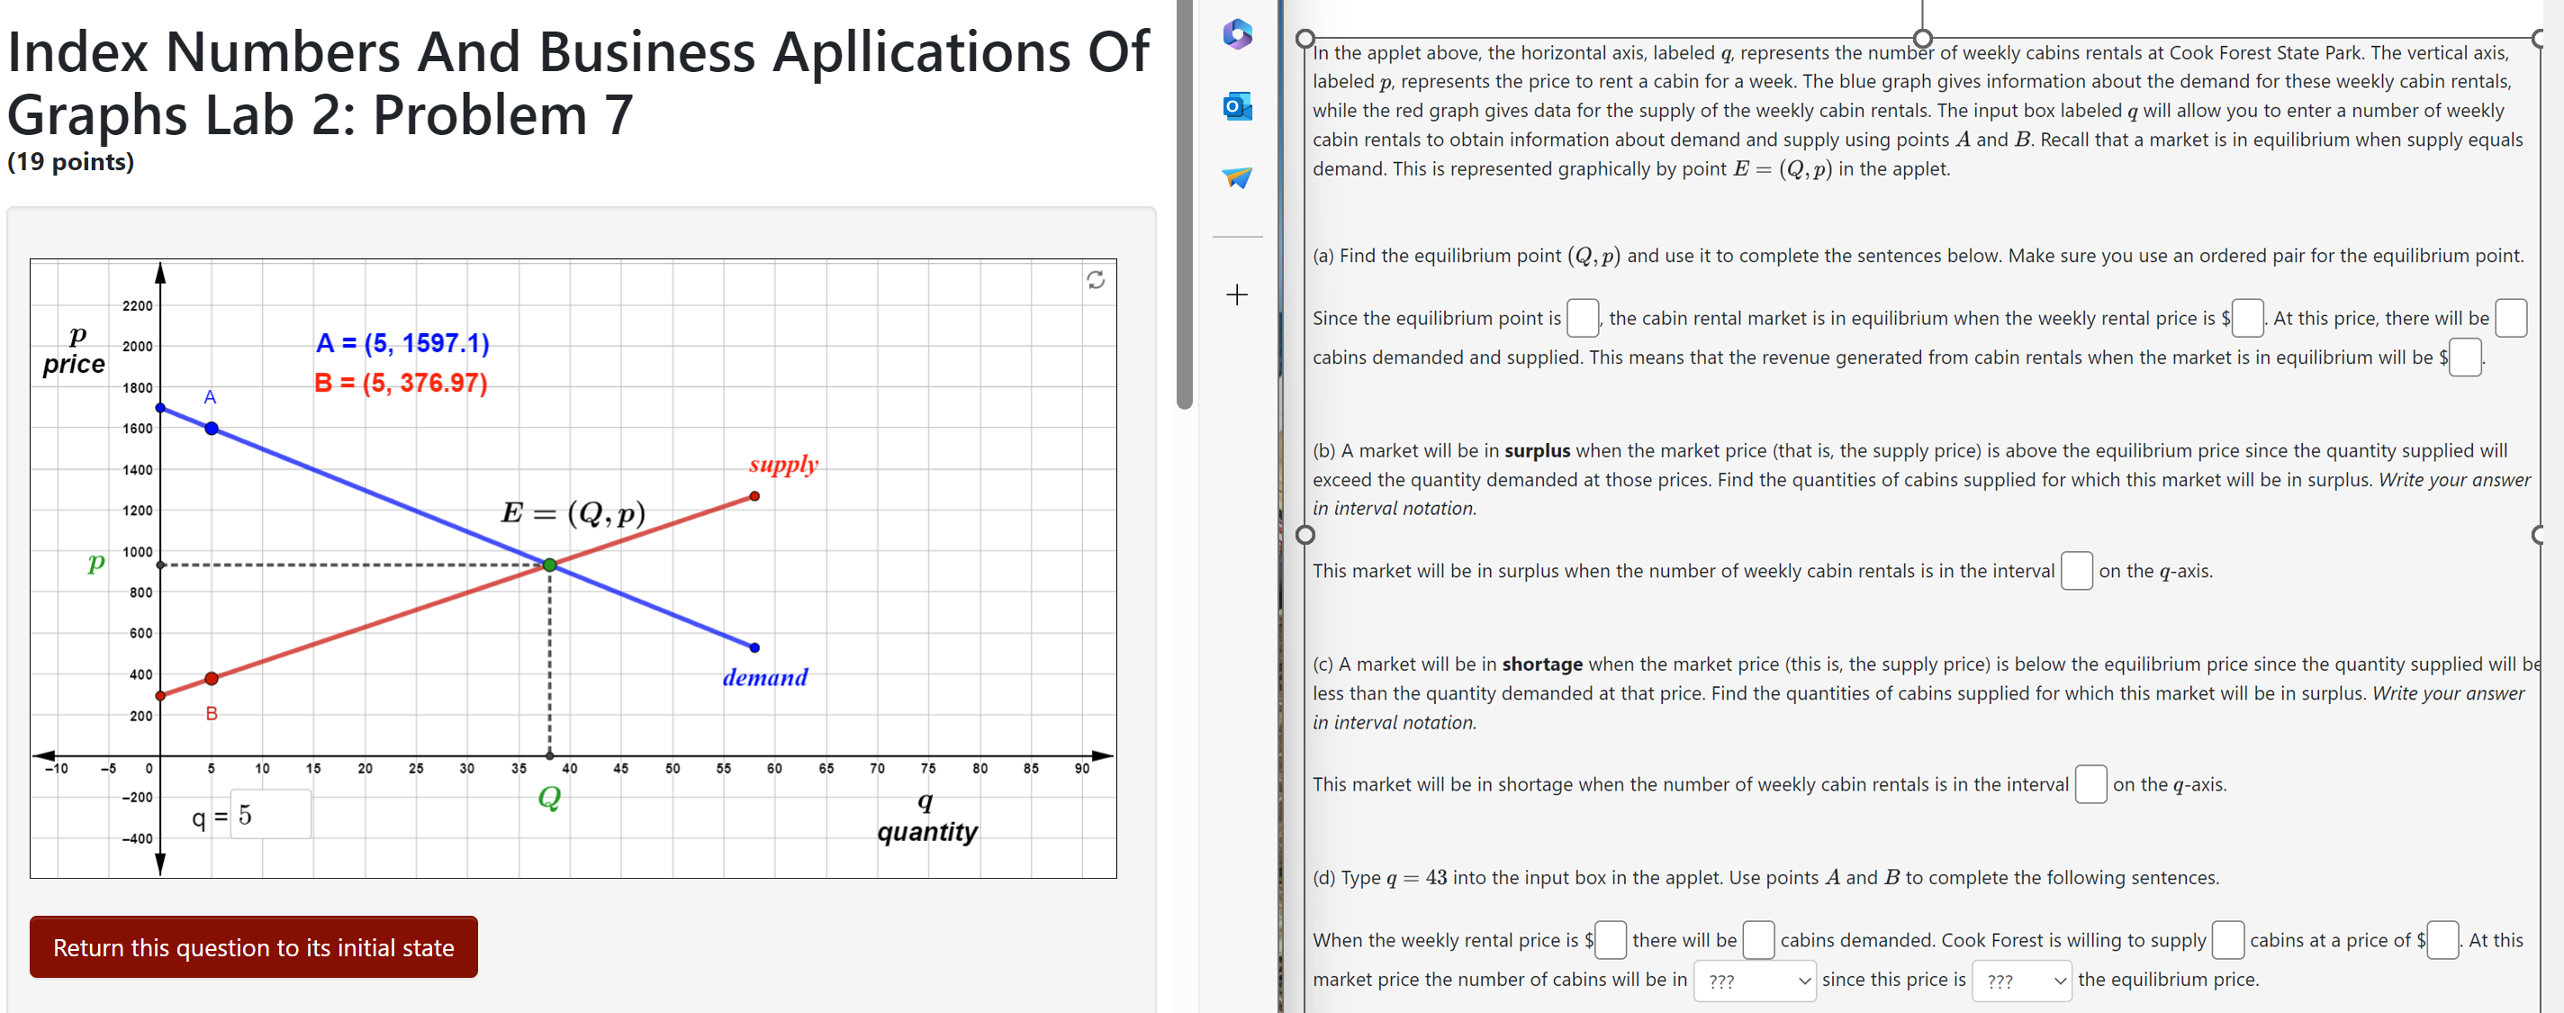Click the surplus interval answer box in part (b)
The height and width of the screenshot is (1013, 2564).
2076,571
